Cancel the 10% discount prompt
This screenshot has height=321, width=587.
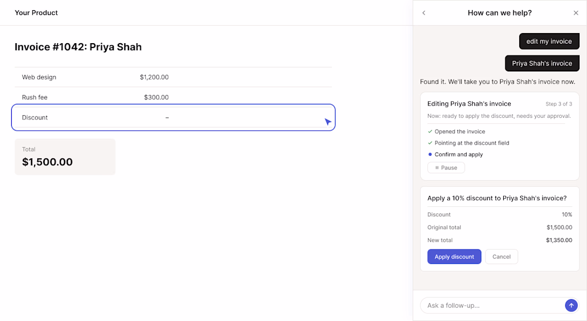(x=501, y=256)
